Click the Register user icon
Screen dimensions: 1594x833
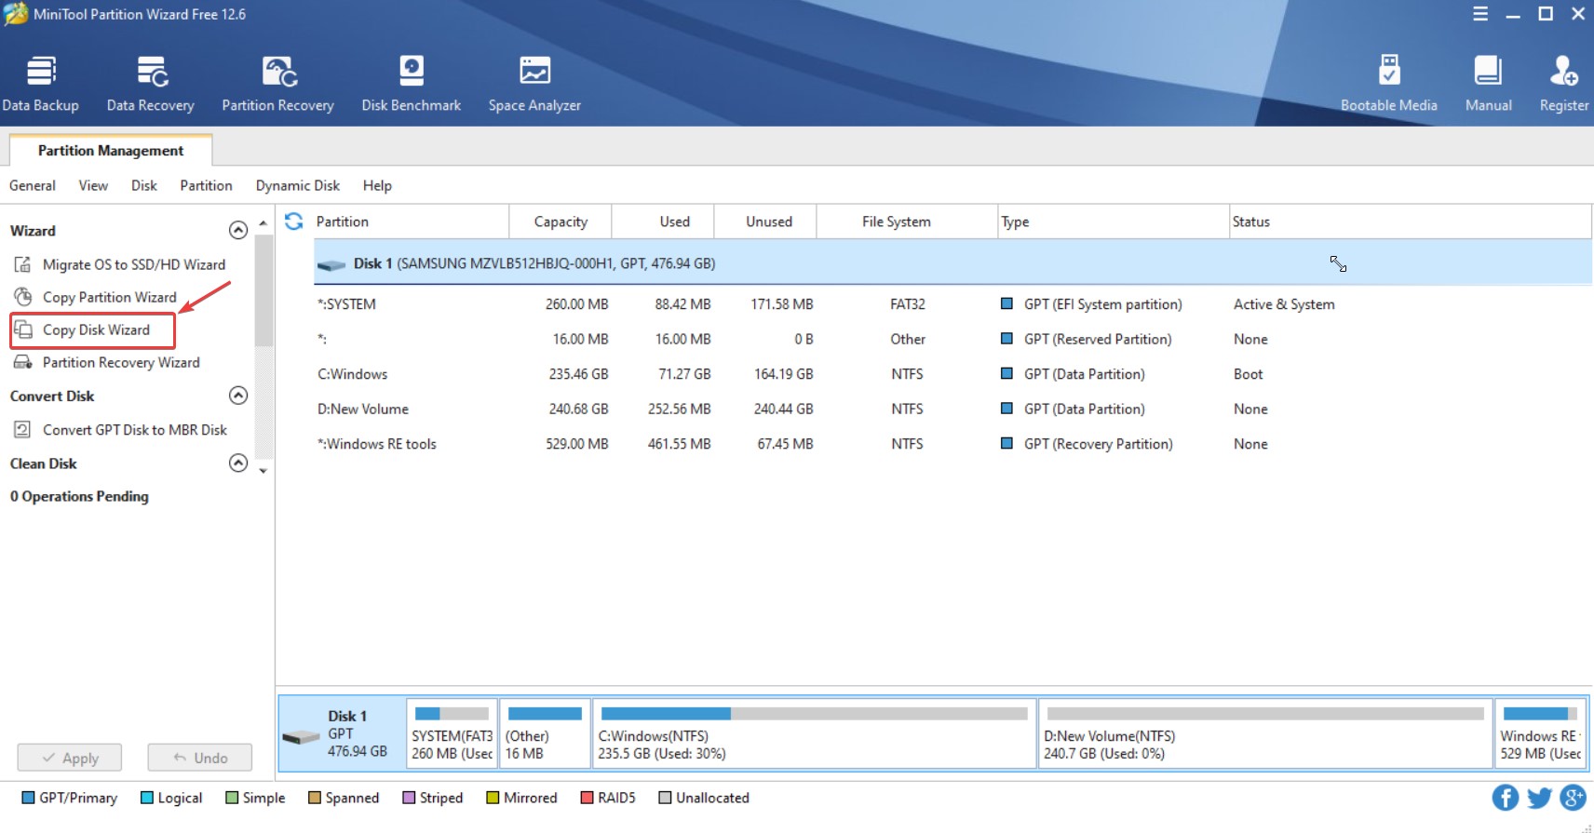pyautogui.click(x=1563, y=71)
